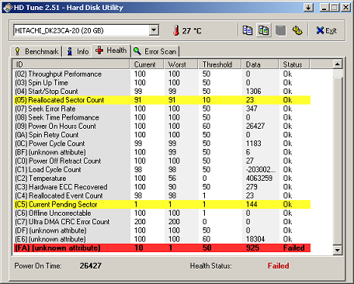Switch to the Info tab

coord(78,51)
